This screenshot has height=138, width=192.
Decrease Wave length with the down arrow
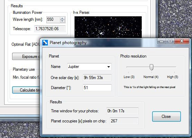(x=62, y=21)
